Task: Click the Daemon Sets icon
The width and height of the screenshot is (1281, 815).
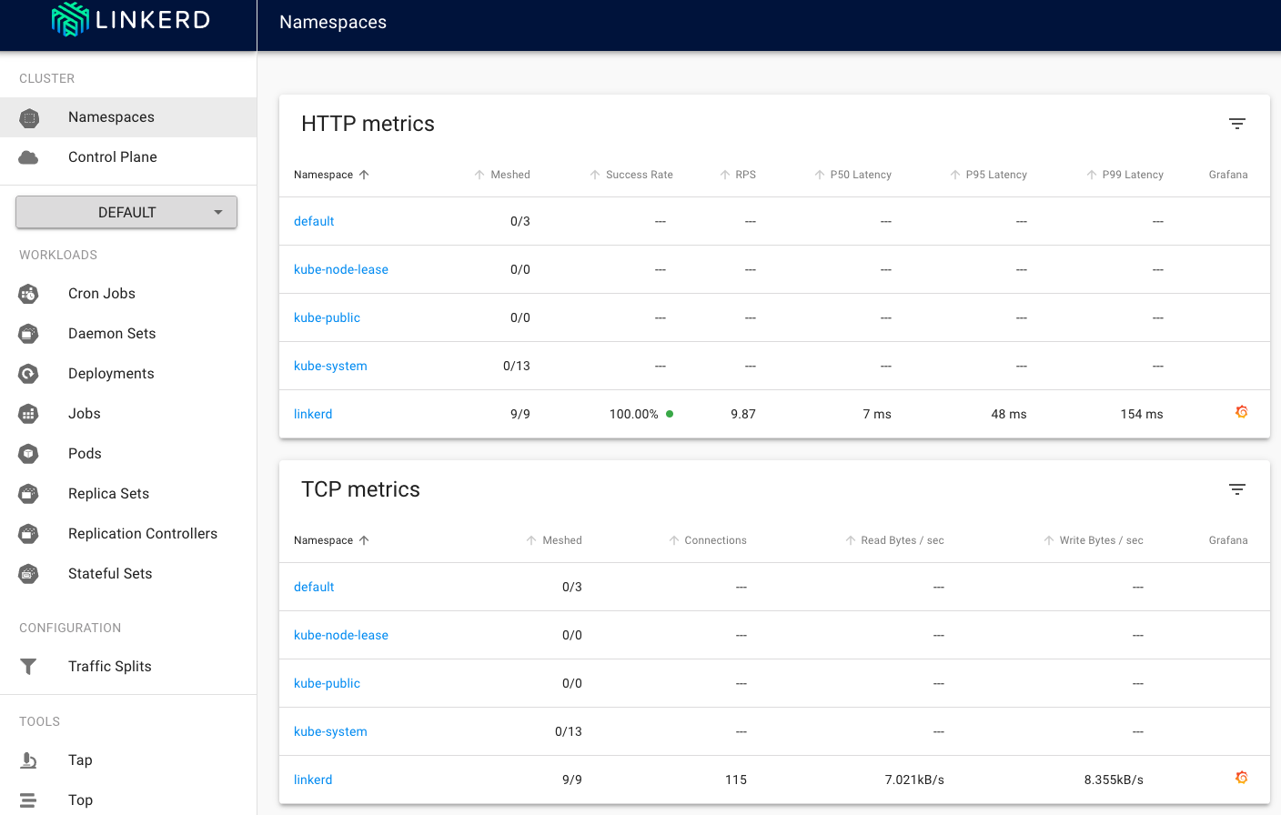Action: [x=29, y=334]
